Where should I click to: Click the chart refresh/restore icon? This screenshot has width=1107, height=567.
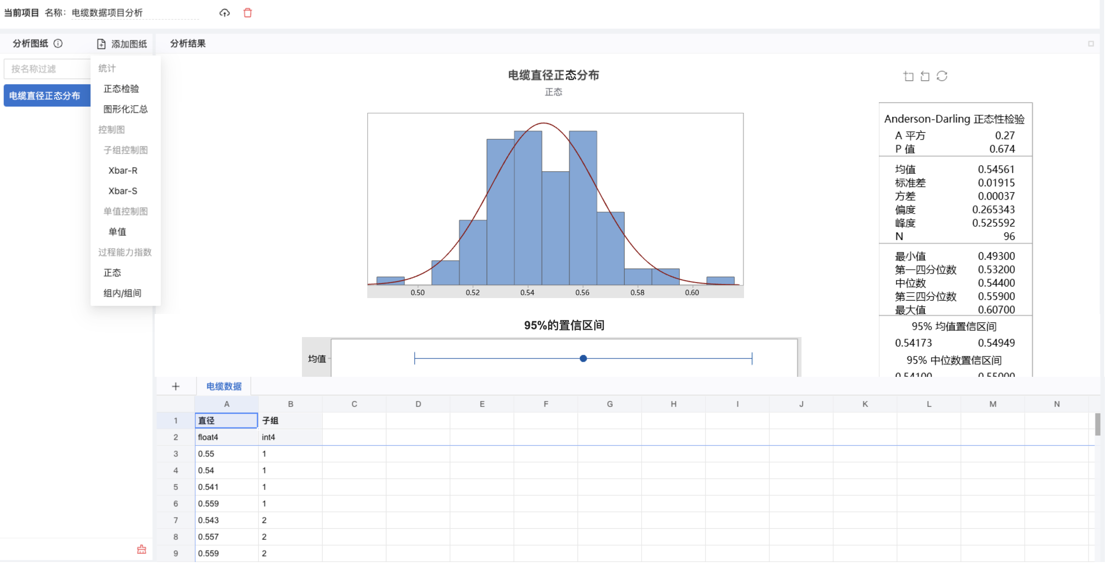click(942, 76)
